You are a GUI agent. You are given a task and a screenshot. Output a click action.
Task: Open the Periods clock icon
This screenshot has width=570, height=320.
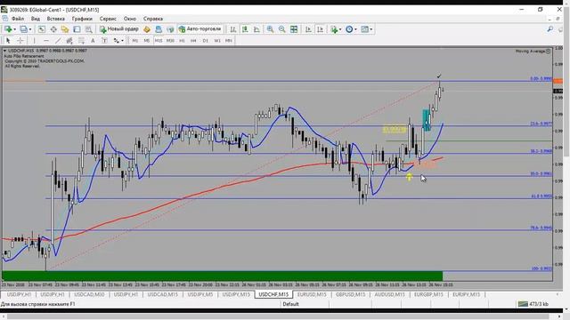[349, 29]
